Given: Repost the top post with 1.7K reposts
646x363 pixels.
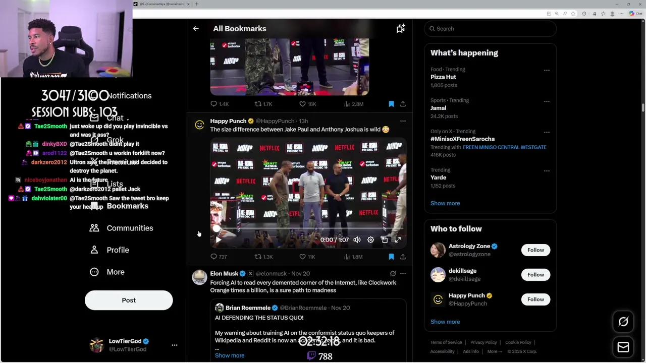Looking at the screenshot, I should (263, 104).
